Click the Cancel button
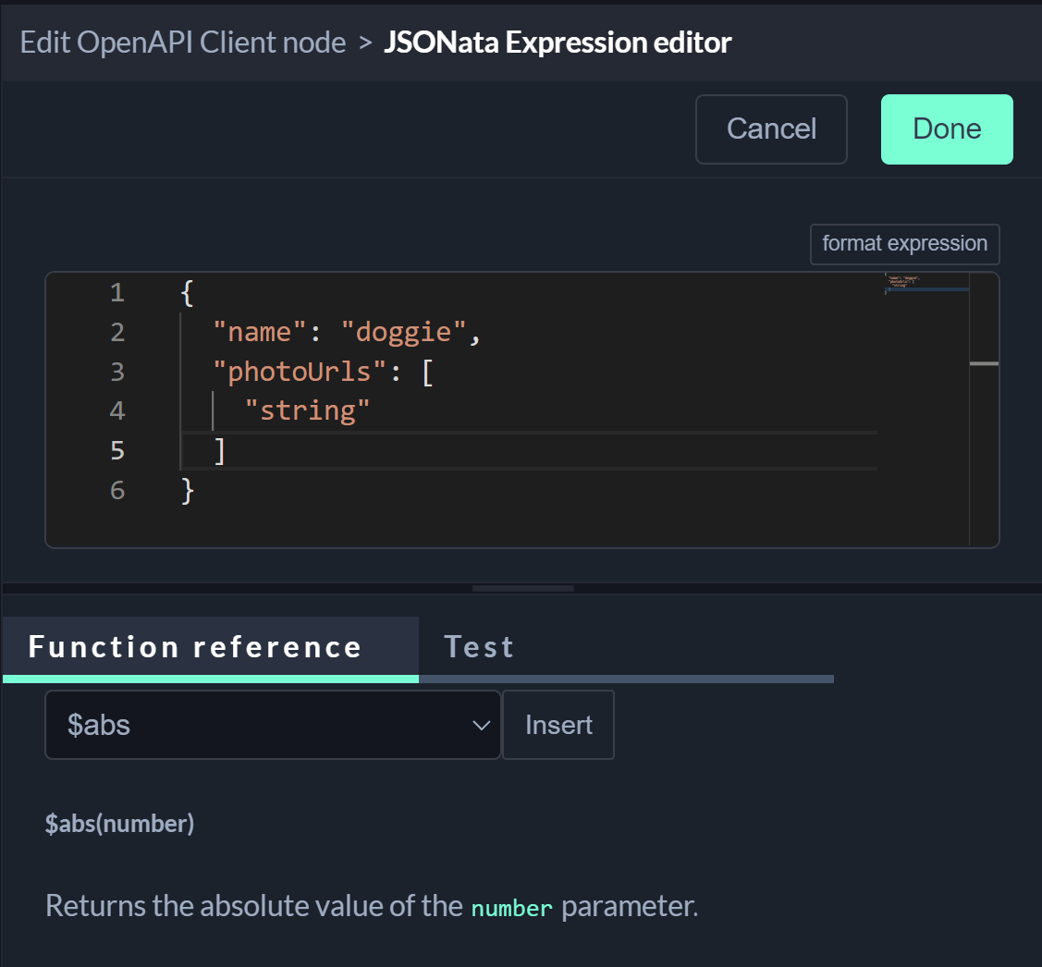This screenshot has width=1042, height=967. click(x=771, y=129)
